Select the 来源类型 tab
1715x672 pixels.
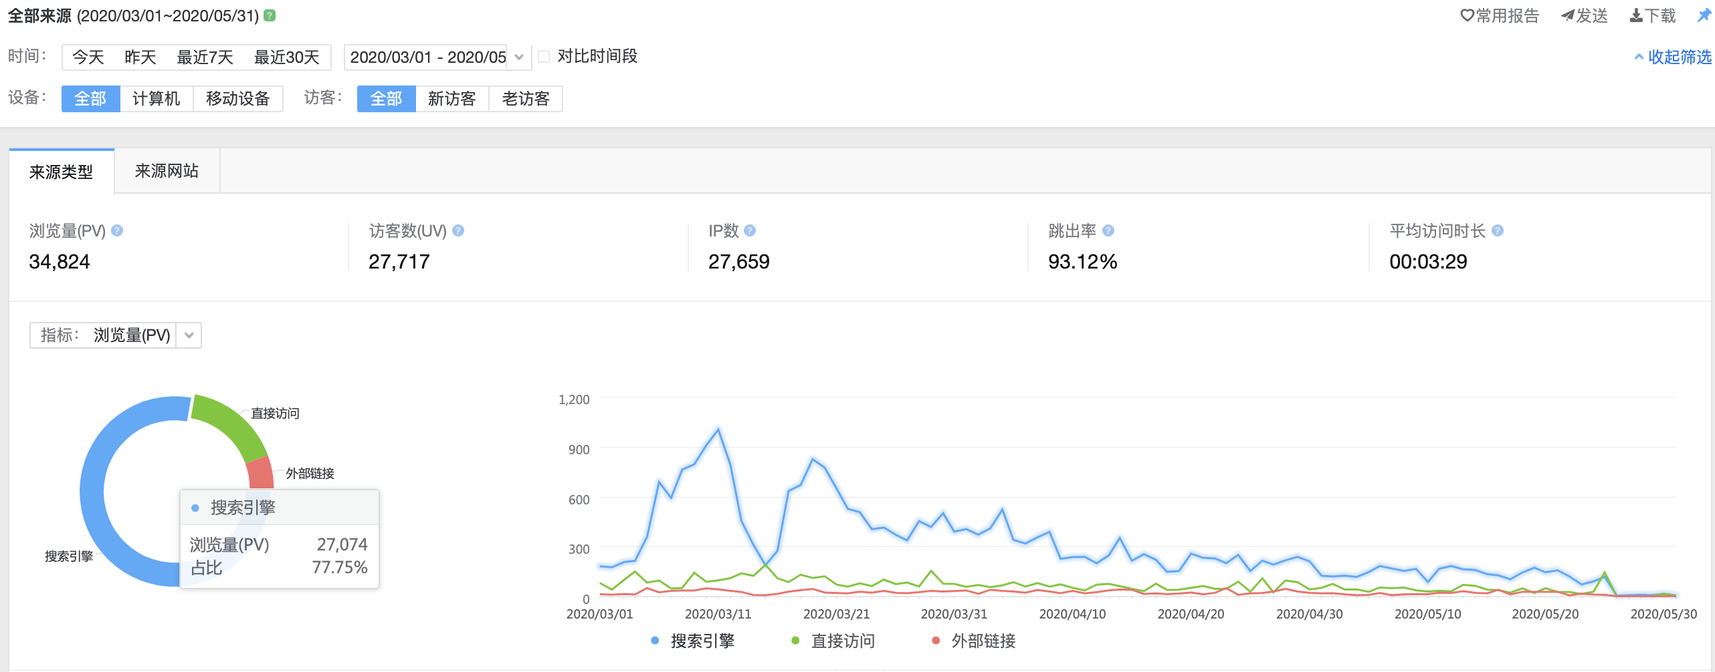[61, 172]
